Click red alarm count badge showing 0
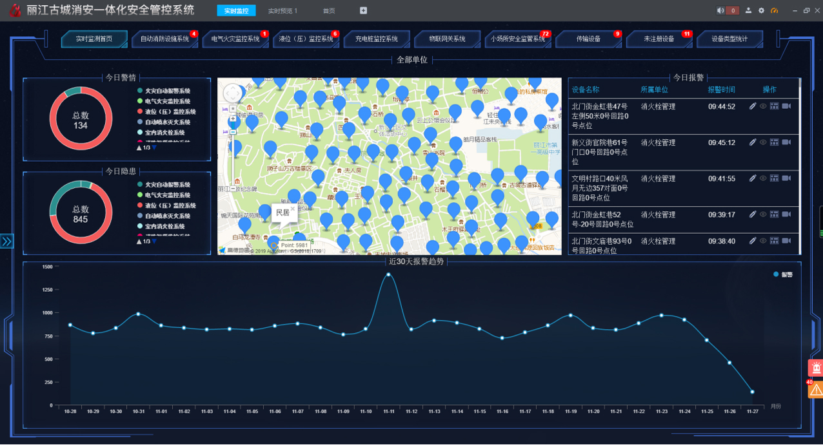823x445 pixels. (x=733, y=10)
